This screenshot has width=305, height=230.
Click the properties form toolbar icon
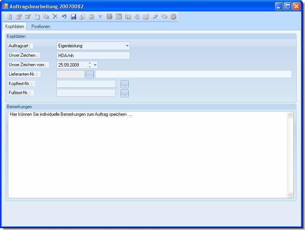[x=19, y=17]
